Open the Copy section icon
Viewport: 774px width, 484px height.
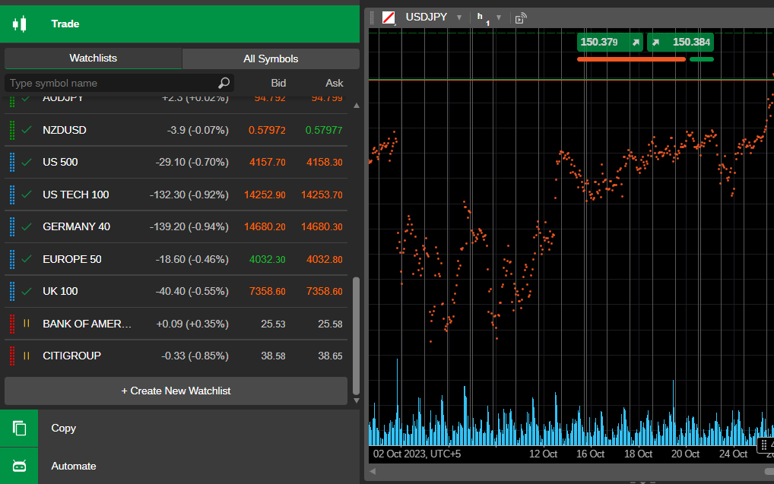(20, 429)
